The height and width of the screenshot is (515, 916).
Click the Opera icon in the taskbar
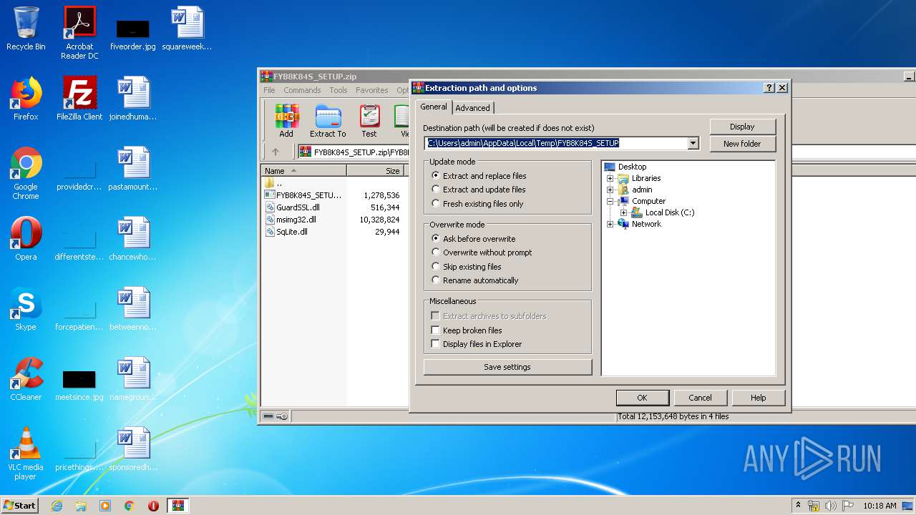point(153,506)
